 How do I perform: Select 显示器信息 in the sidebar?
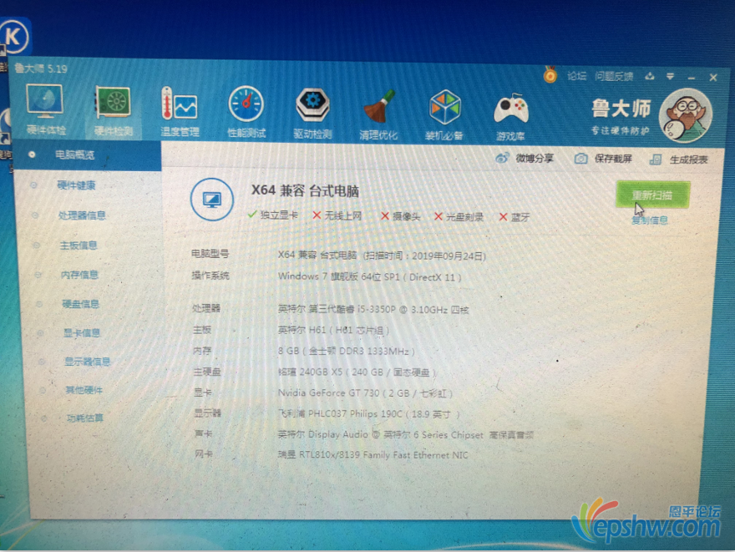pyautogui.click(x=87, y=362)
